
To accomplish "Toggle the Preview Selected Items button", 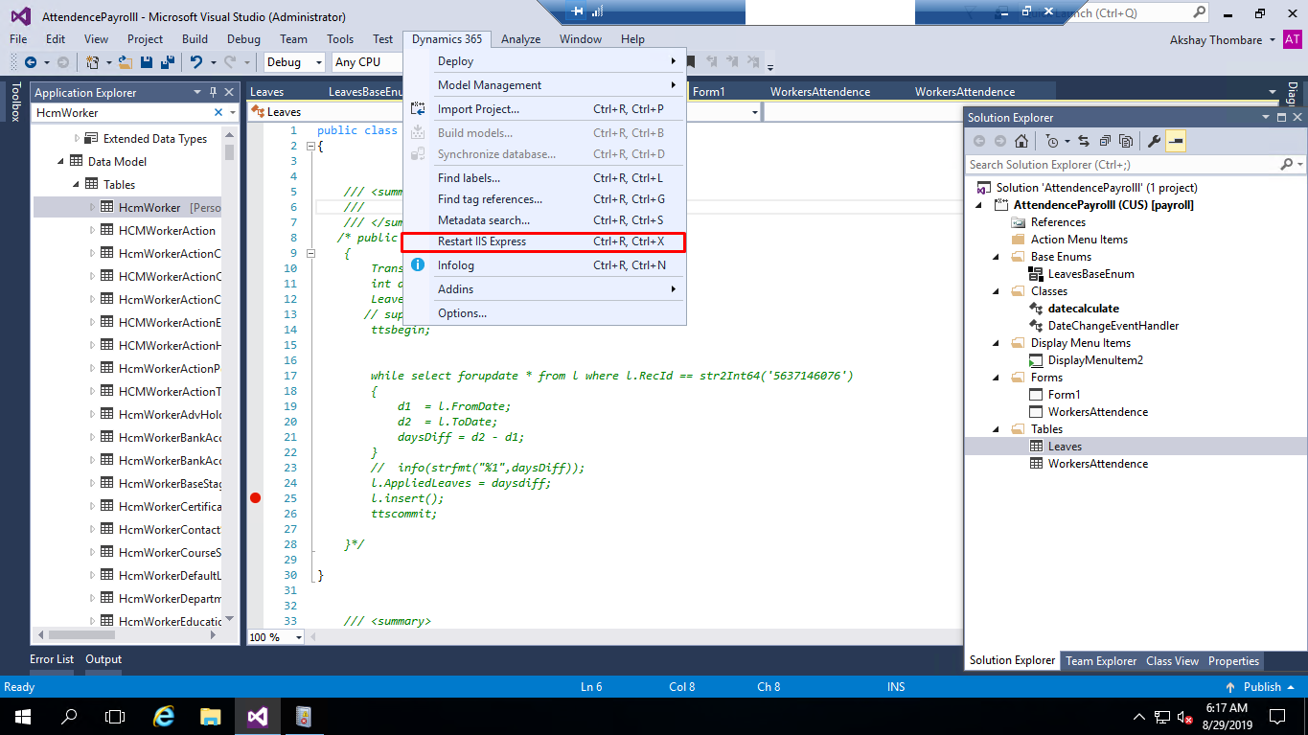I will coord(1176,142).
